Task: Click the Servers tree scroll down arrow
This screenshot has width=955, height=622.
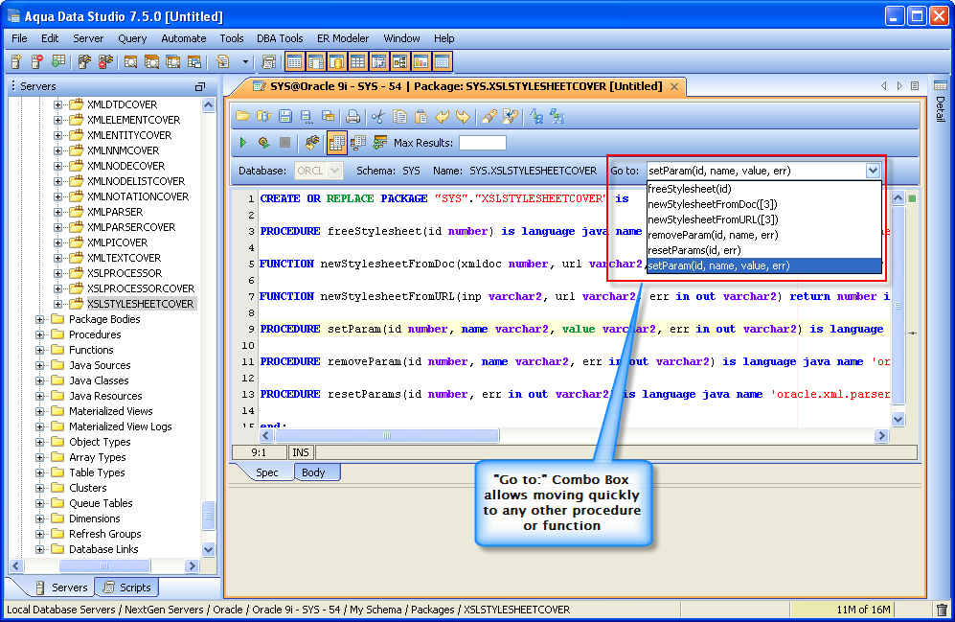Action: tap(208, 549)
